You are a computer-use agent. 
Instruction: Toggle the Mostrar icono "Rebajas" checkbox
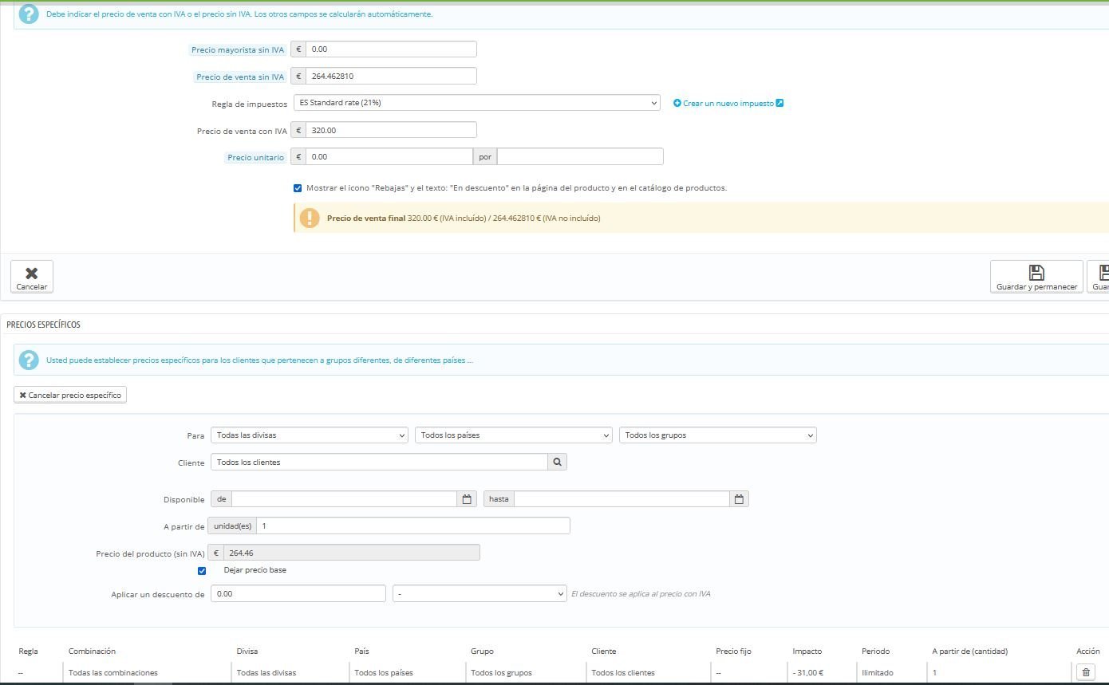pyautogui.click(x=298, y=188)
